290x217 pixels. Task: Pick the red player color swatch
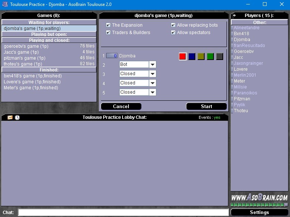pyautogui.click(x=183, y=56)
